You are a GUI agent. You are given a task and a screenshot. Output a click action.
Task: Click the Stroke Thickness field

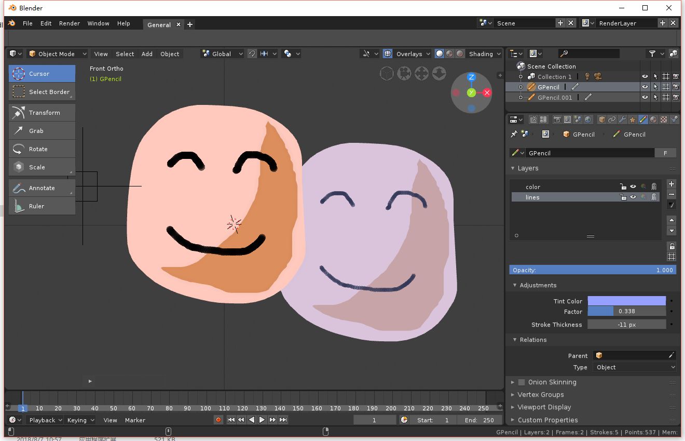(x=626, y=325)
